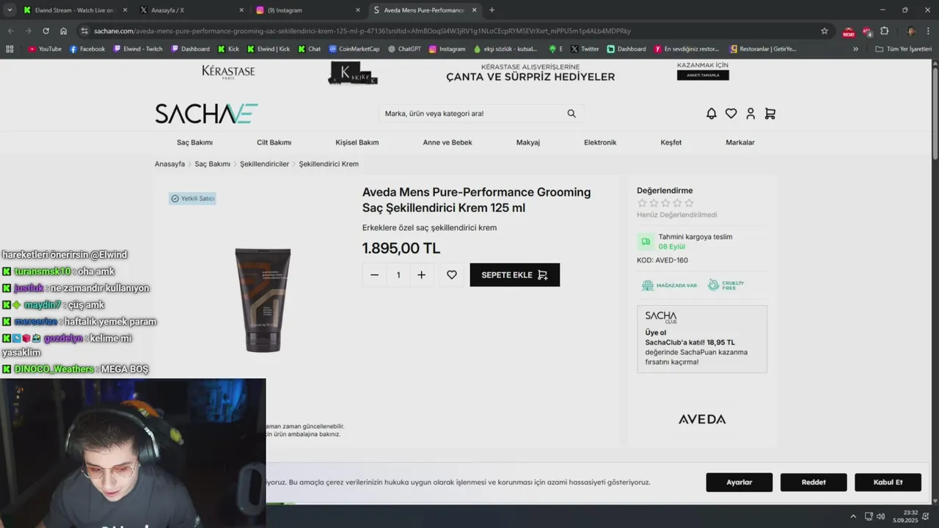Open the apps grid in bookmarks bar
Screen dimensions: 939x528
(x=10, y=49)
